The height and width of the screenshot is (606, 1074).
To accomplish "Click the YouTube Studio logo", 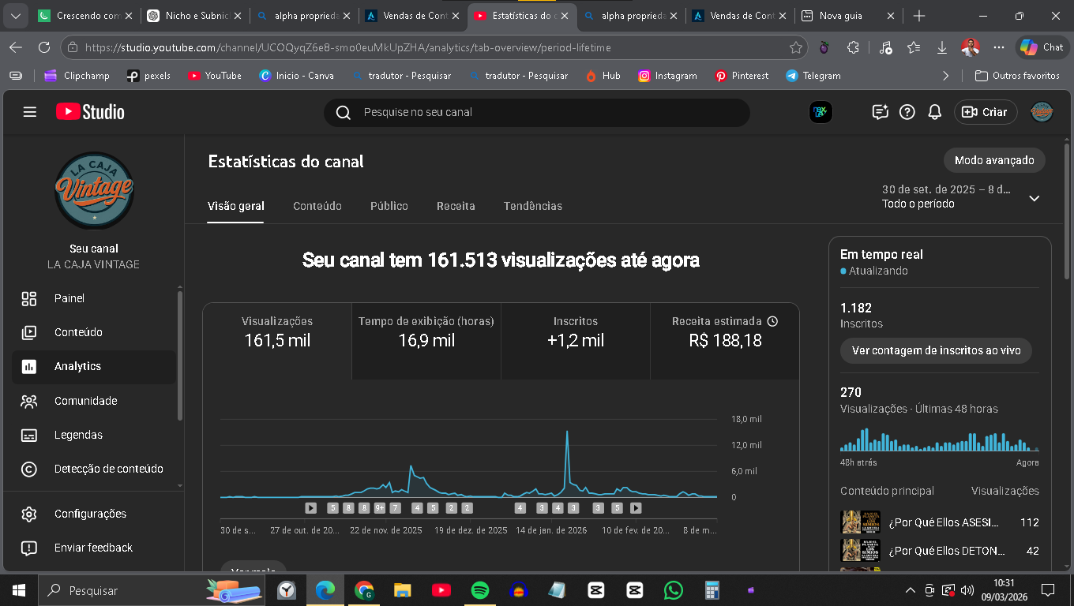I will click(90, 112).
